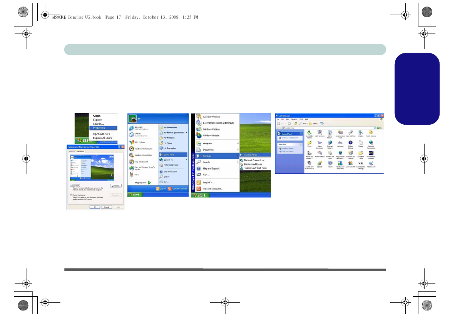This screenshot has width=450, height=318.
Task: Choose Explore in Start button context menu
Action: coord(98,120)
